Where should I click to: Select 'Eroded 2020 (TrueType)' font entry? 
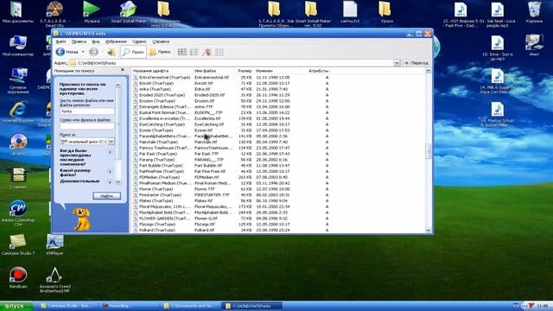162,95
